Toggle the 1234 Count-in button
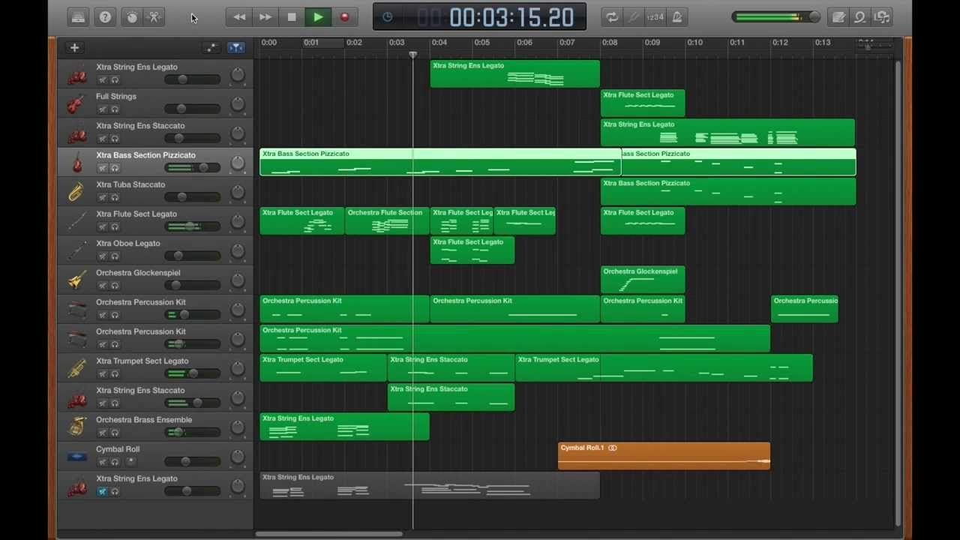The image size is (960, 540). click(655, 17)
